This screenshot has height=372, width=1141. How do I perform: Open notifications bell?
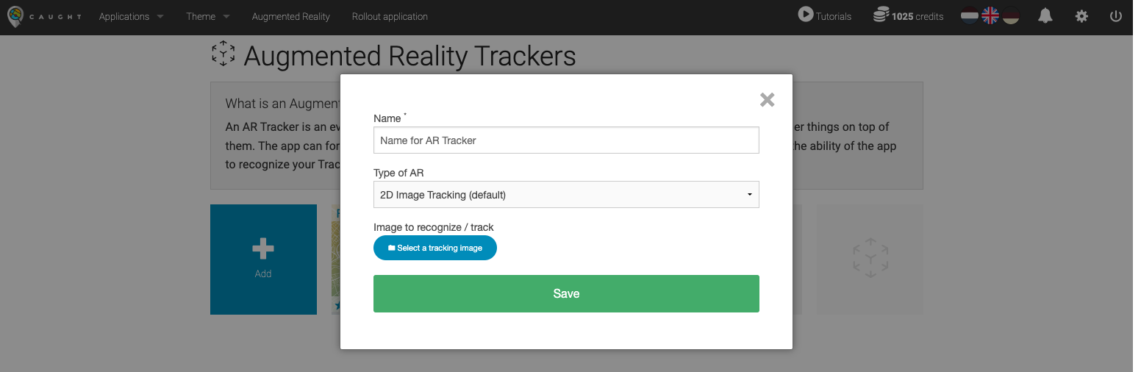1045,15
